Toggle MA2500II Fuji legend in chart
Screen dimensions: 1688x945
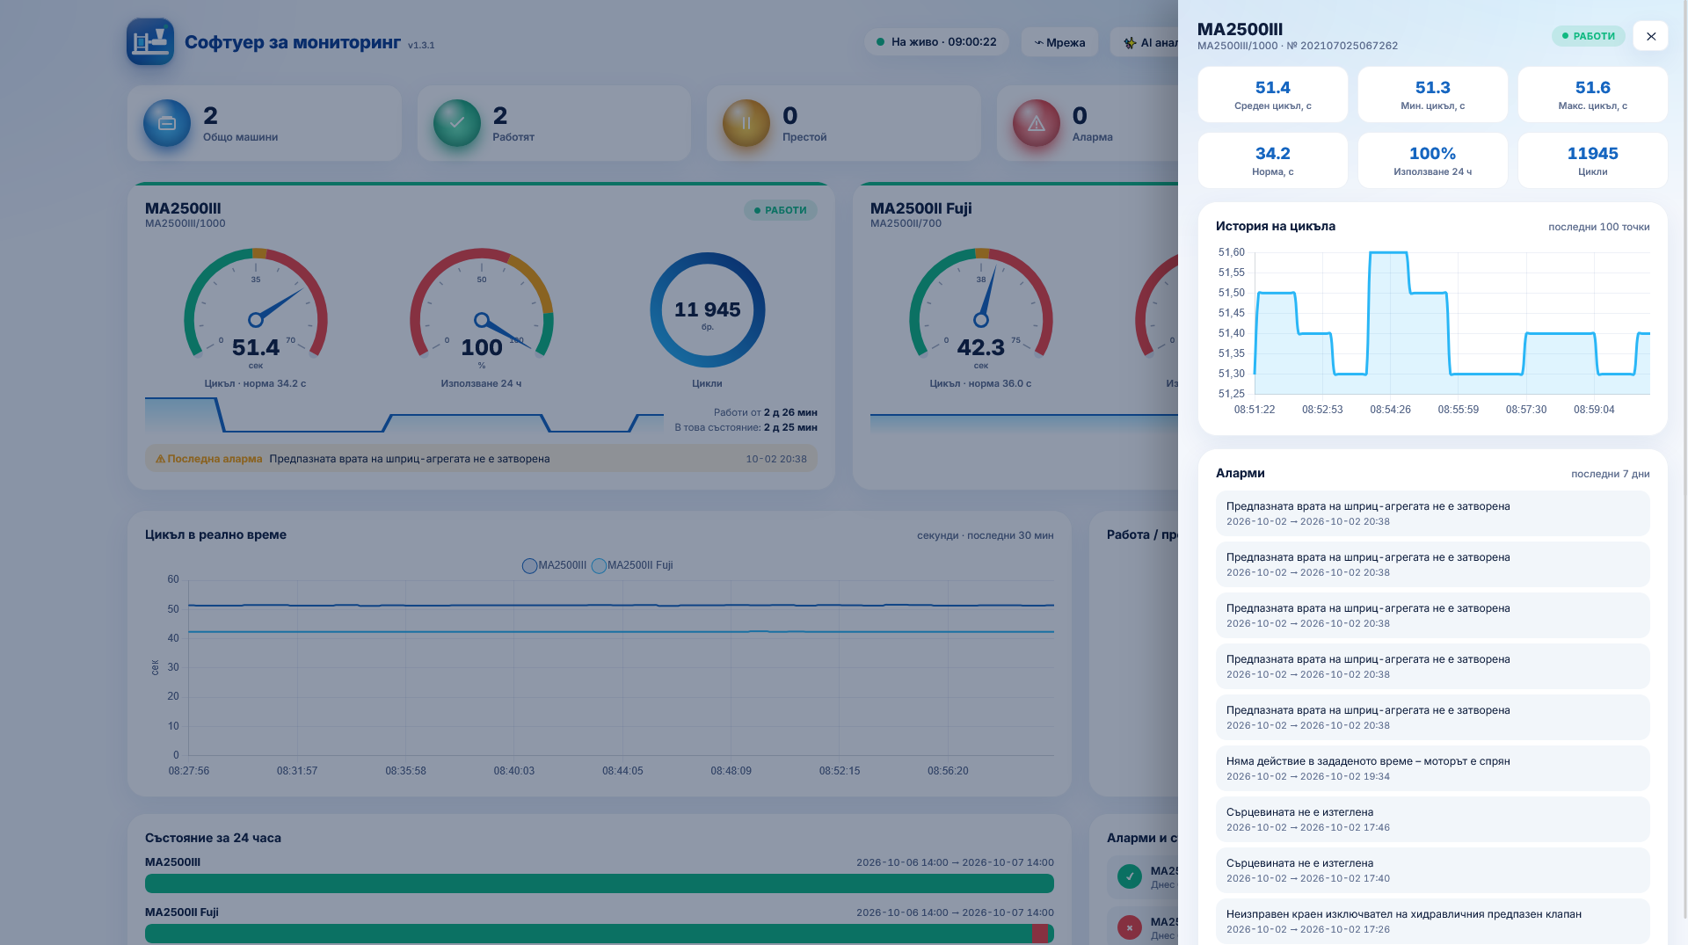[x=632, y=565]
